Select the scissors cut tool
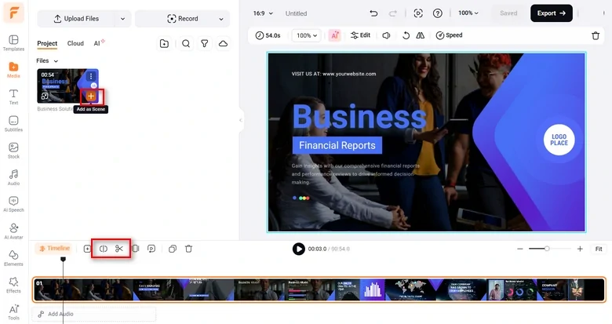This screenshot has height=324, width=612. point(119,249)
